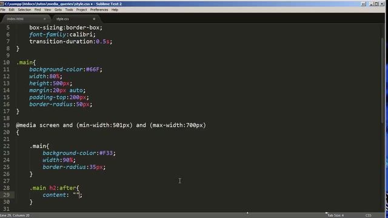This screenshot has width=388, height=218.
Task: Click the vertical scrollbar of the editor
Action: tap(383, 81)
